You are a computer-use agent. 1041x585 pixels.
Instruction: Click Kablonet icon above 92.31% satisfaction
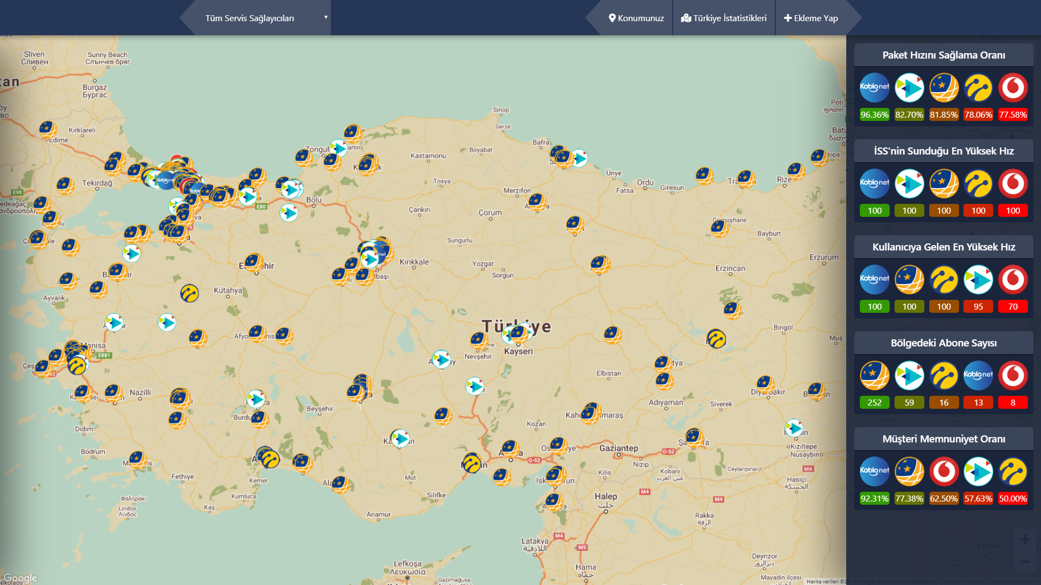[874, 471]
